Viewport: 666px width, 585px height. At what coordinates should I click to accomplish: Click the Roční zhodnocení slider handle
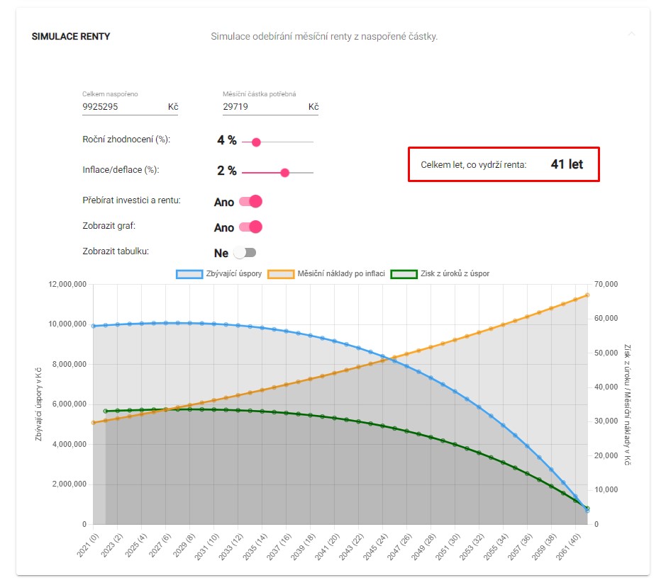point(256,142)
